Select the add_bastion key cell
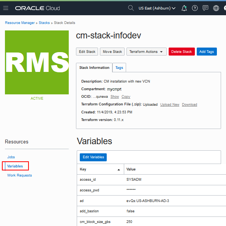Screen dimensions: 226x226 [89, 211]
